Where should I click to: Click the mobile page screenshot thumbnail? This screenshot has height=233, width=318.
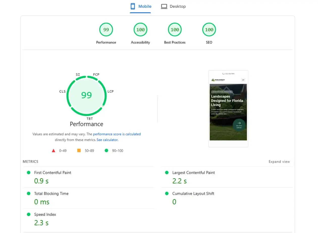point(228,108)
